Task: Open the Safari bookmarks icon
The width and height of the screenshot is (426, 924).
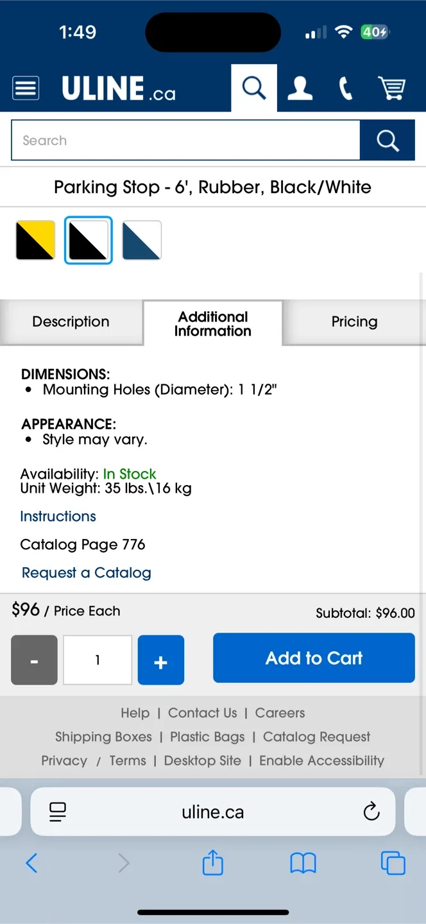Action: pos(303,863)
